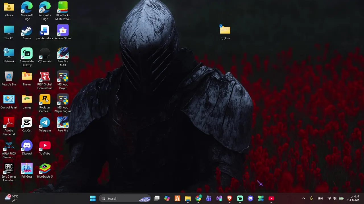364x204 pixels.
Task: Open the Fall Guys desktop shortcut
Action: (27, 171)
